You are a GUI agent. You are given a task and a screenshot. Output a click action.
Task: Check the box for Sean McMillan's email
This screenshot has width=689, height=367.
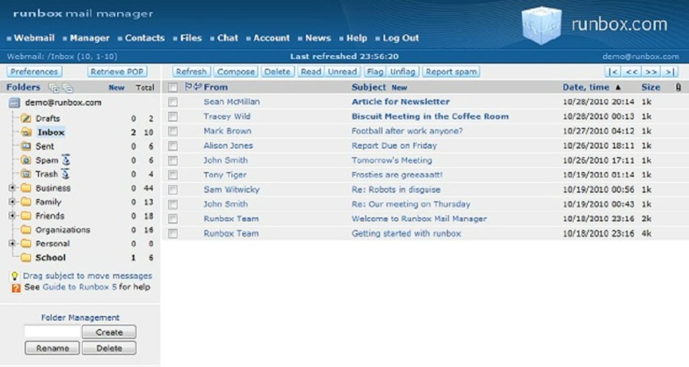[x=173, y=101]
